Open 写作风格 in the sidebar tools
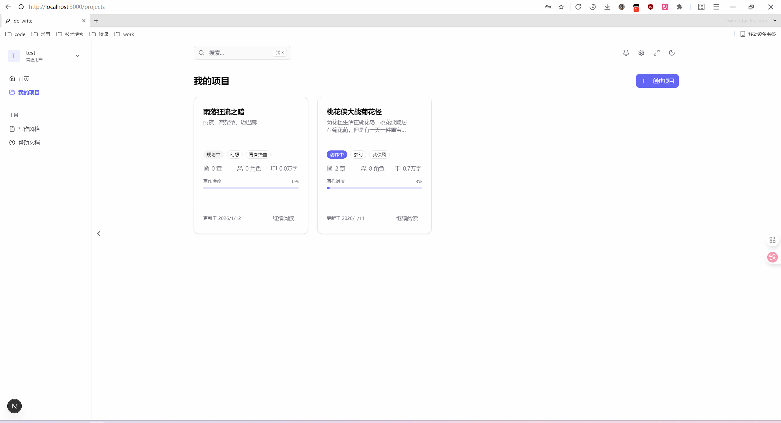 point(29,129)
